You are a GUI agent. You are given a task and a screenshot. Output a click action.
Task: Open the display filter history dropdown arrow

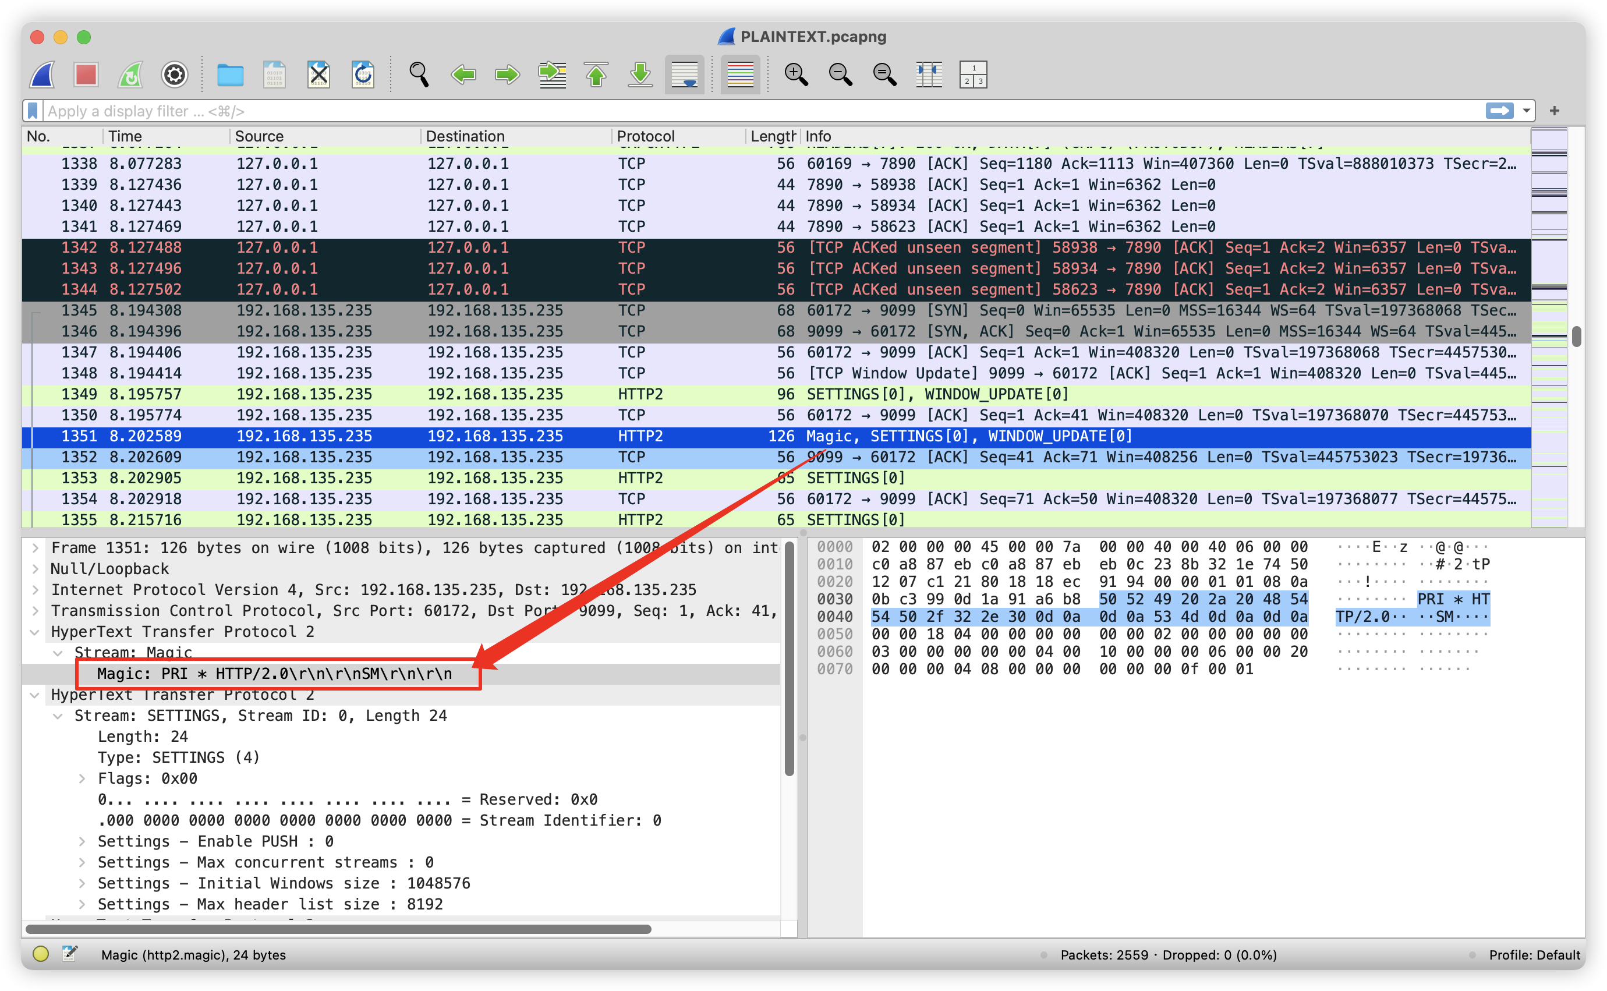pyautogui.click(x=1527, y=111)
